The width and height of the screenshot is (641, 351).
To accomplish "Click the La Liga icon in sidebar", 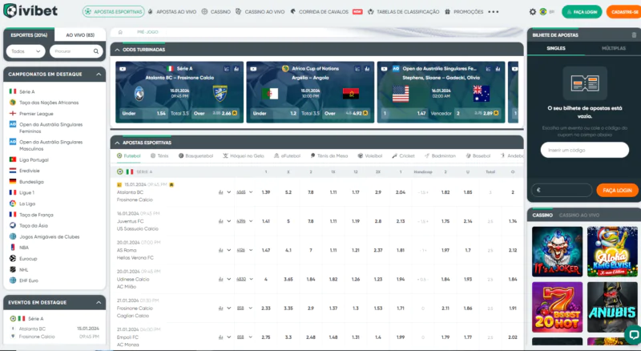I will pyautogui.click(x=13, y=204).
